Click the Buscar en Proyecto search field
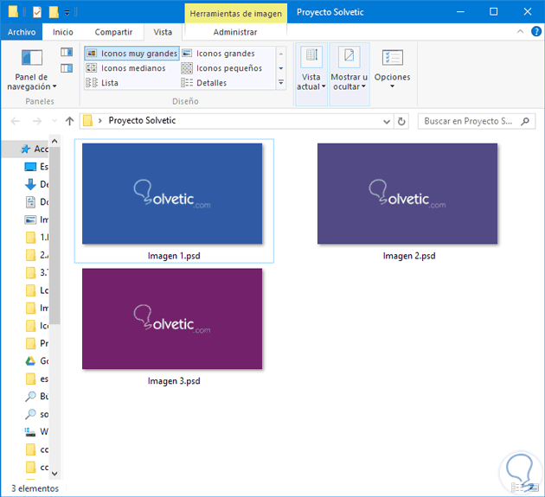This screenshot has height=497, width=545. (x=476, y=121)
